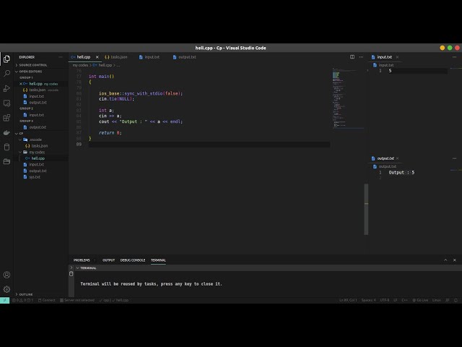Click the my codes breadcrumb

pos(80,65)
